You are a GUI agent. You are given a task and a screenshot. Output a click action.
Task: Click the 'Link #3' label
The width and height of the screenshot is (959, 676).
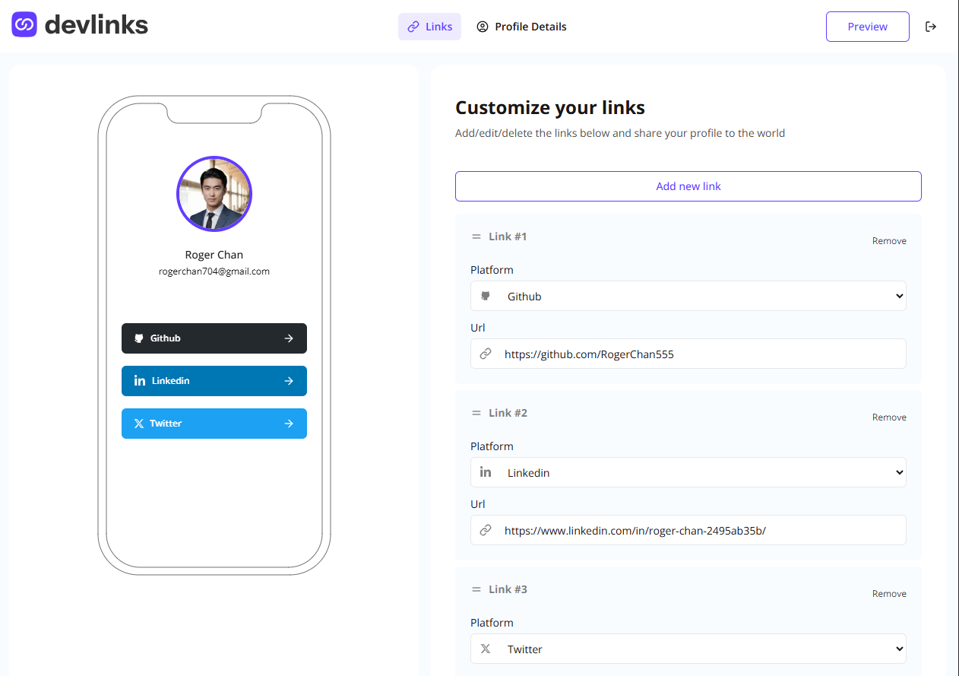508,589
